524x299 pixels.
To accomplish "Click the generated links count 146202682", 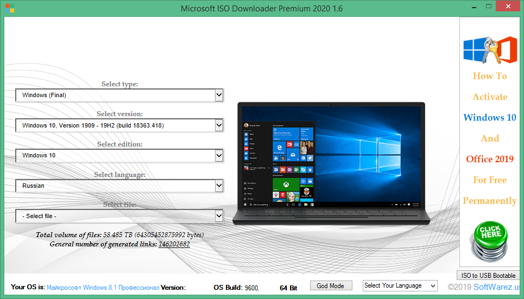I will click(174, 244).
